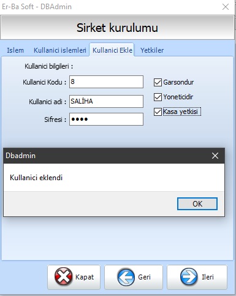Click the blue right-arrow Ileri icon
The image size is (236, 296).
click(x=189, y=277)
